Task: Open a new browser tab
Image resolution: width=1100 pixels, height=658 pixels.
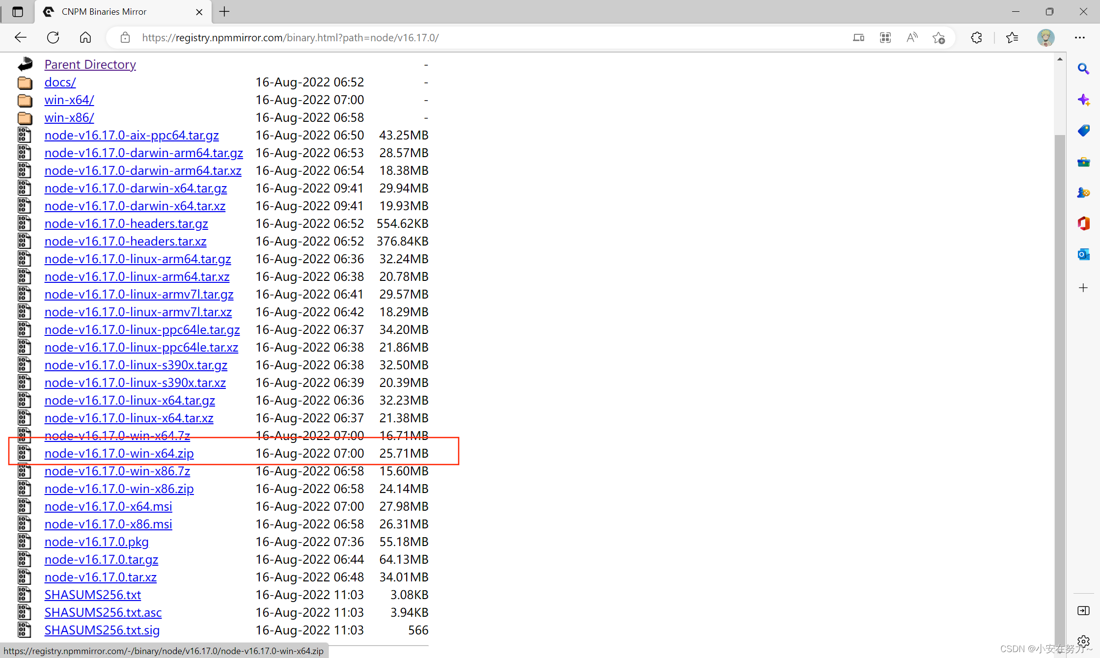Action: [224, 12]
